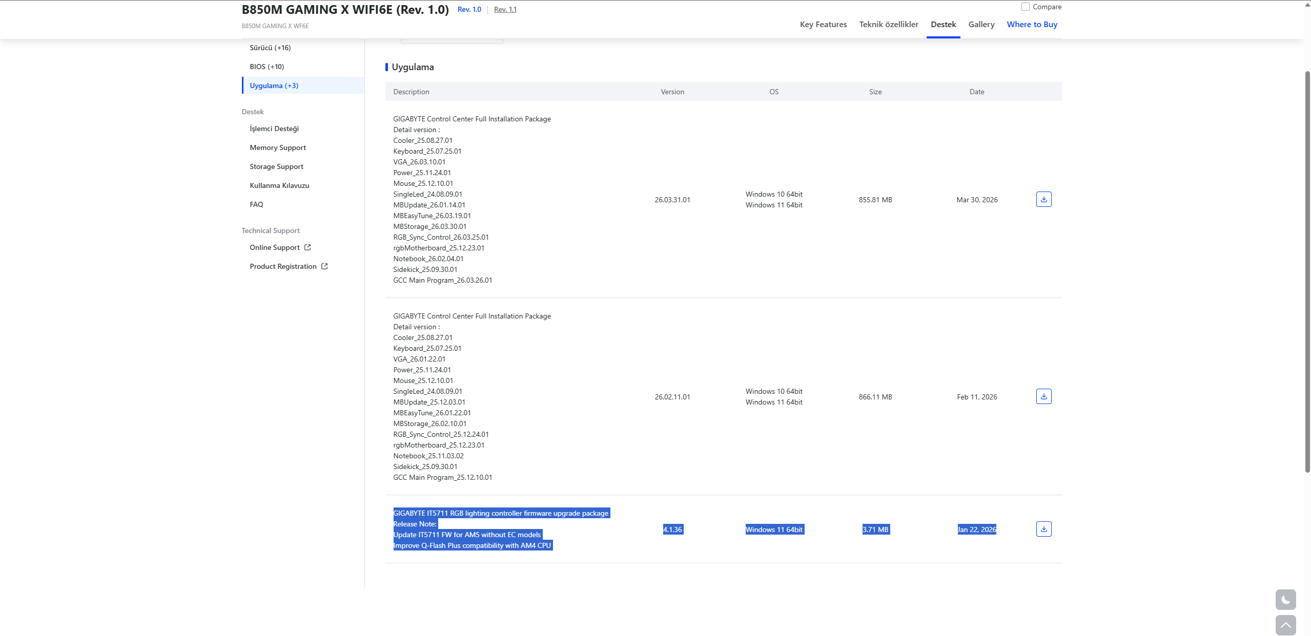The height and width of the screenshot is (636, 1311).
Task: Open the Gallery tab
Action: (x=981, y=25)
